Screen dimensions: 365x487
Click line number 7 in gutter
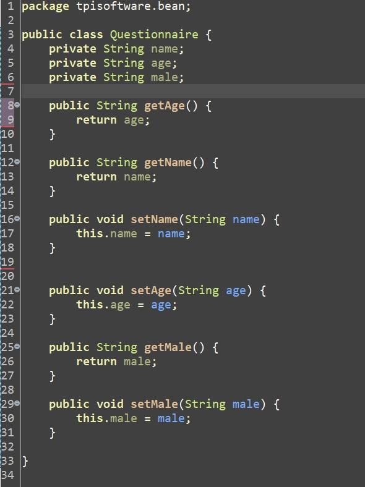pos(11,91)
